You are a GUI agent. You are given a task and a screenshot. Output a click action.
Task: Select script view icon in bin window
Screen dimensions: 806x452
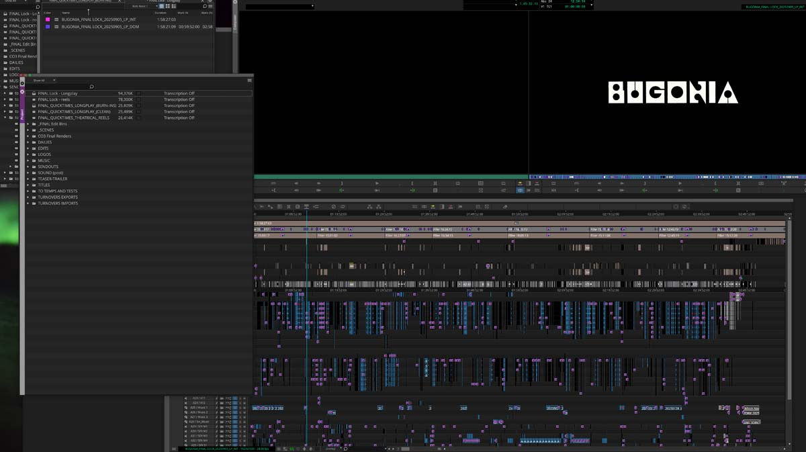pyautogui.click(x=174, y=6)
